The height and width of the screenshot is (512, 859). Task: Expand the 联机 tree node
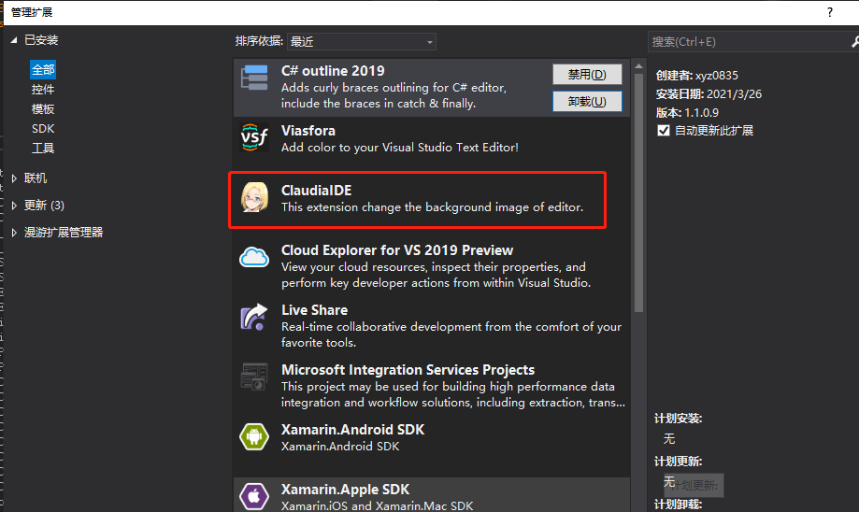14,178
